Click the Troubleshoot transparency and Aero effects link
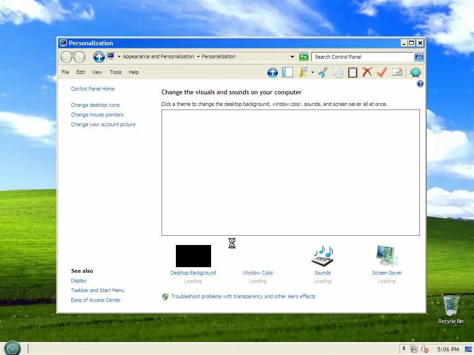This screenshot has height=355, width=474. 243,296
